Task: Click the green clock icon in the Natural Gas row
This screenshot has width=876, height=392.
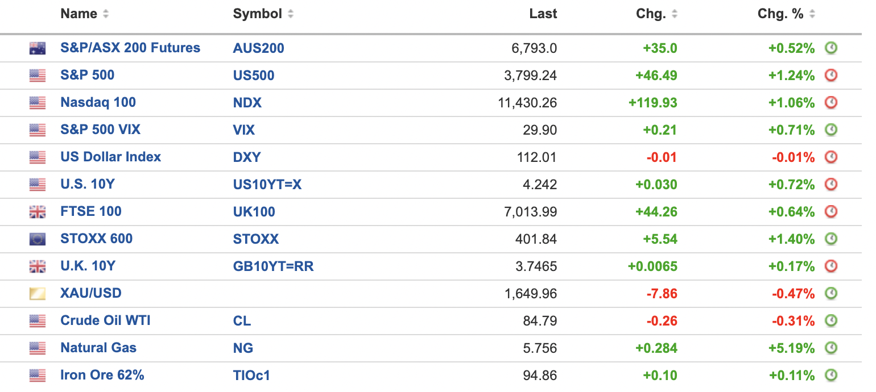Action: tap(831, 348)
